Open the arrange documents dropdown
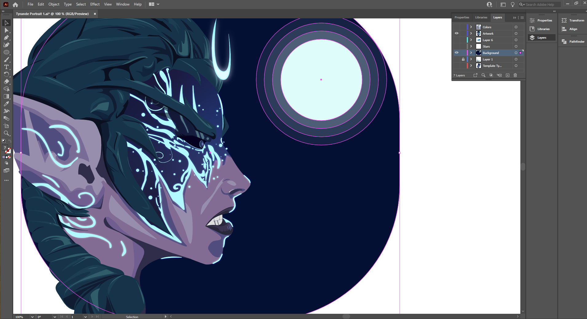Viewport: 587px width, 319px height. pos(154,4)
